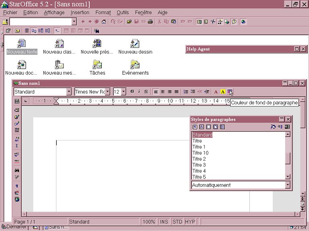Image resolution: width=309 pixels, height=231 pixels.
Task: Toggle automatic spellcheck red wavy ABC
Action: pyautogui.click(x=17, y=162)
